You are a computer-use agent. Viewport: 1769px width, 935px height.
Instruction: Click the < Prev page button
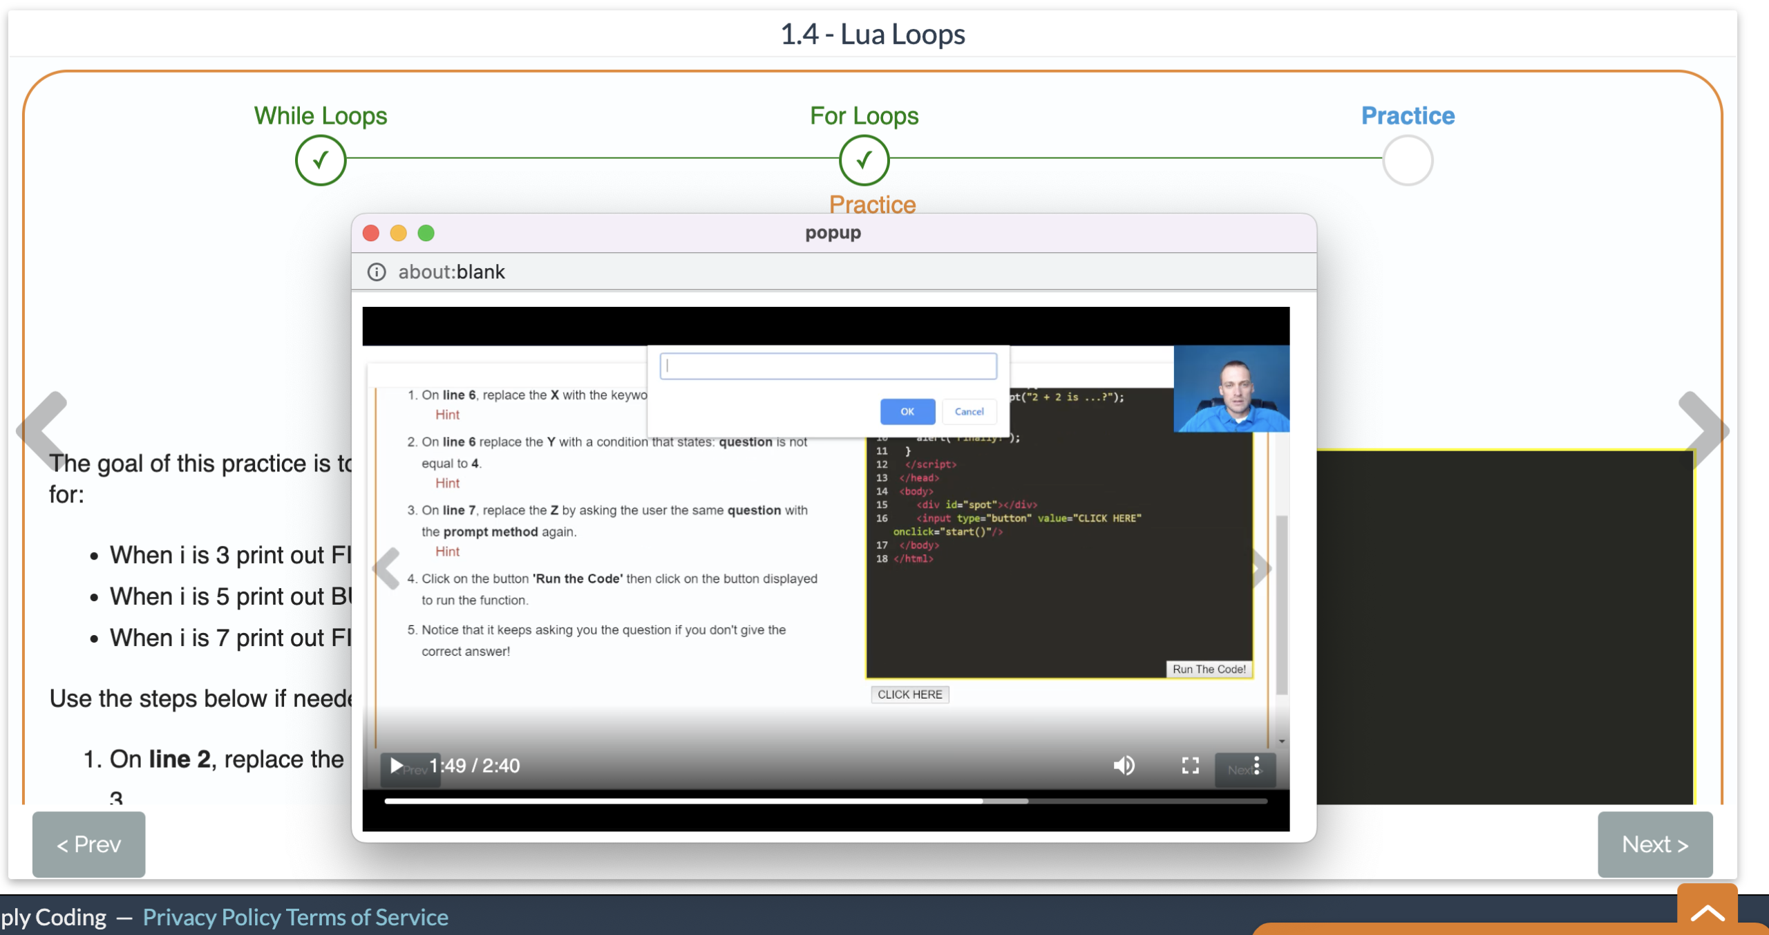pos(88,844)
